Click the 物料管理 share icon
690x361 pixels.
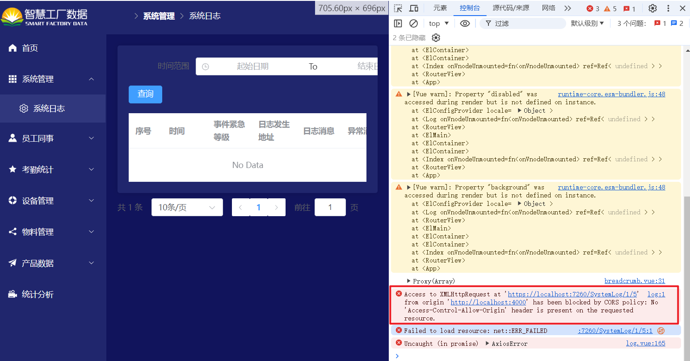[x=13, y=232]
